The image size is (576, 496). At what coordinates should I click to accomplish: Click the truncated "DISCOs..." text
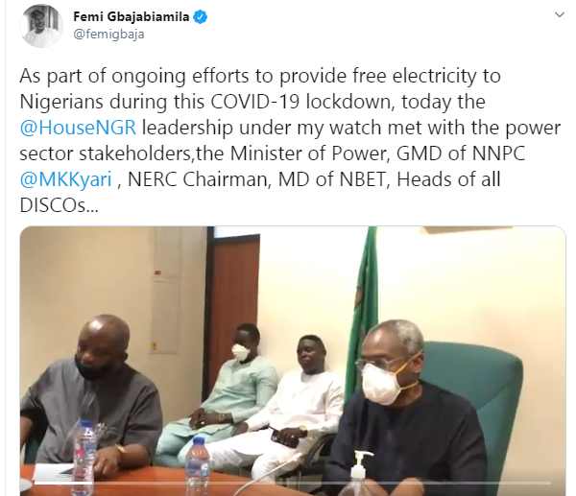[59, 205]
